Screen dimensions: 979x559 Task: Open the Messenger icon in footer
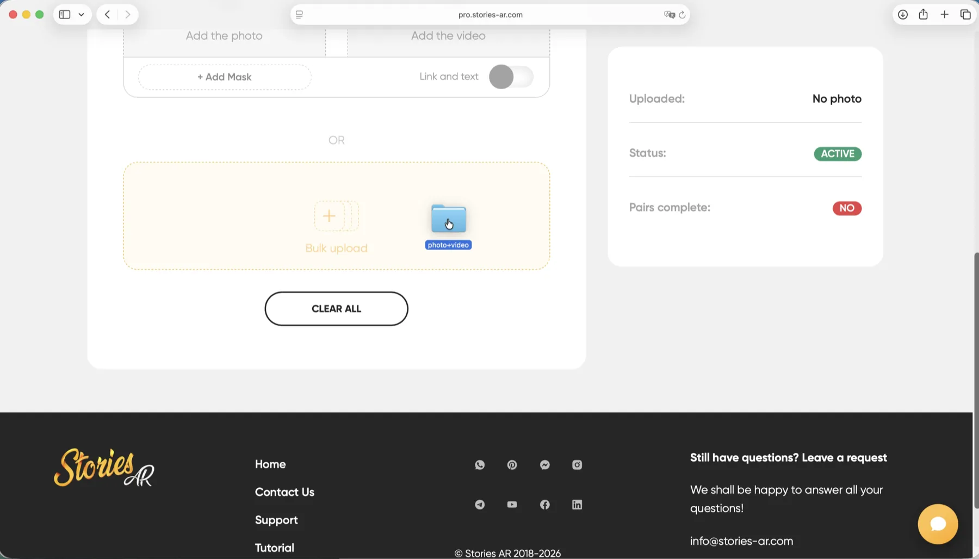[544, 465]
